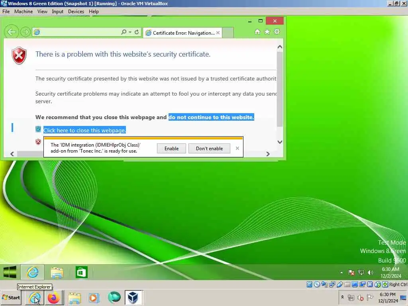Image resolution: width=408 pixels, height=306 pixels.
Task: Click the vertical scrollbar up arrow
Action: click(280, 47)
